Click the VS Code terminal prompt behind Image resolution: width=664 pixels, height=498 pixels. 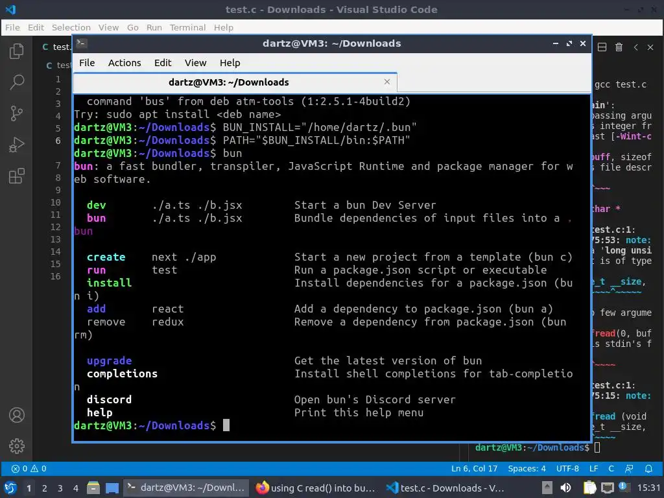[x=538, y=447]
